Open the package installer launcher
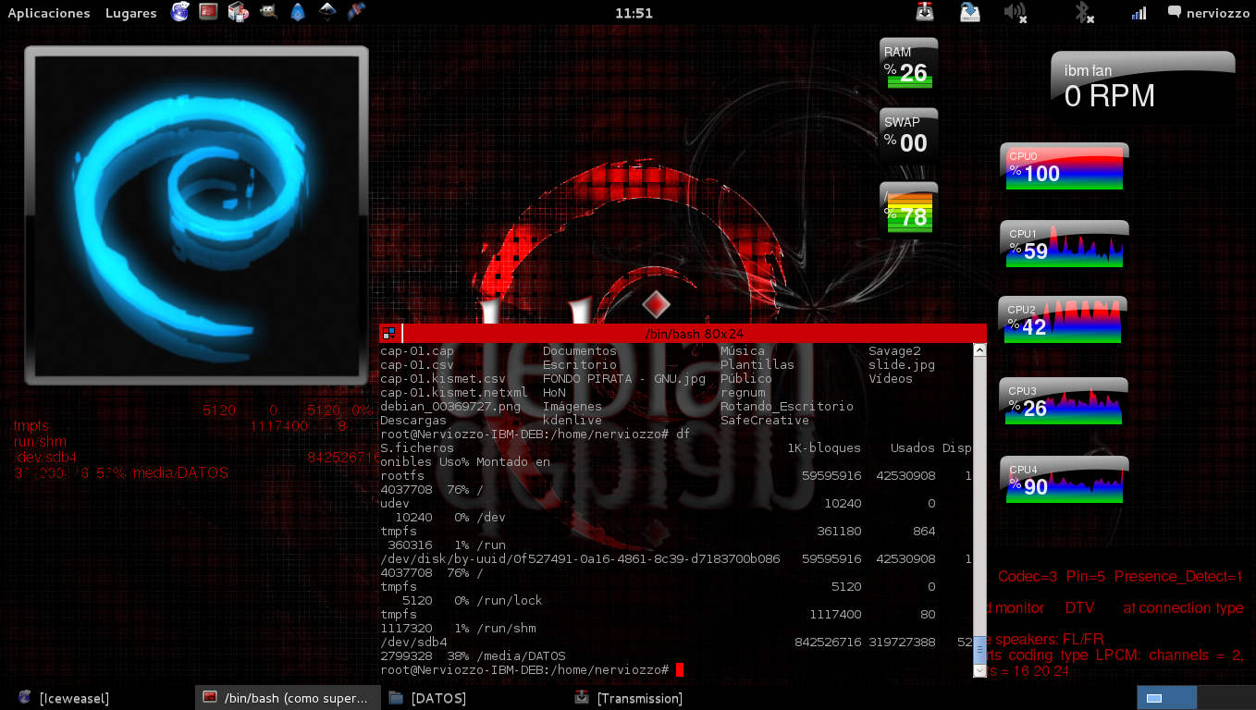 pyautogui.click(x=237, y=13)
